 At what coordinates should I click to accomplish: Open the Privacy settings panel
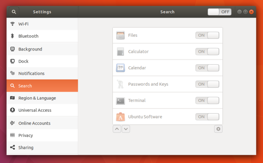pyautogui.click(x=42, y=136)
